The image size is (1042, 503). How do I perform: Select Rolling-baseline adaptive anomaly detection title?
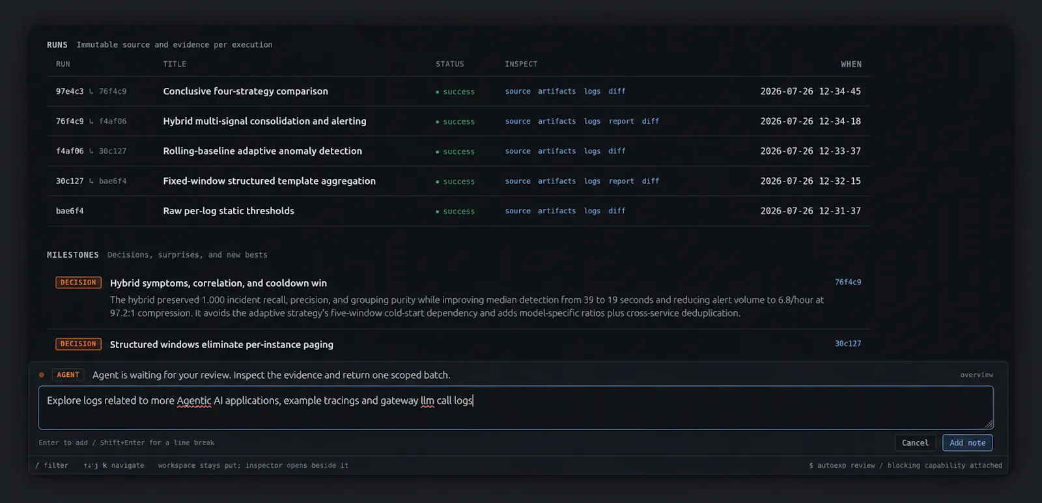pyautogui.click(x=262, y=151)
